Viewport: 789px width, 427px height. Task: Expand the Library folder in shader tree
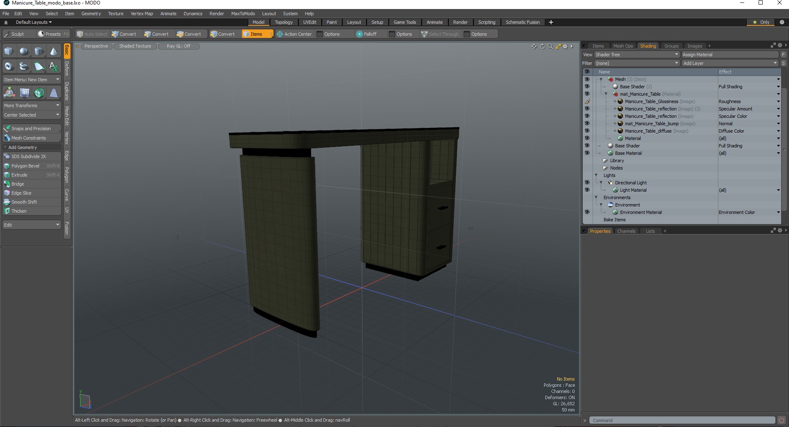pyautogui.click(x=605, y=161)
